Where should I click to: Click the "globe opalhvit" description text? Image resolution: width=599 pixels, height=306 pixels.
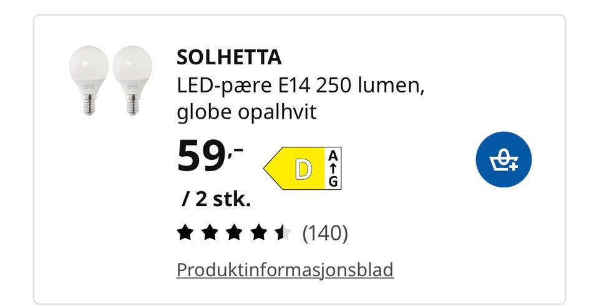247,112
